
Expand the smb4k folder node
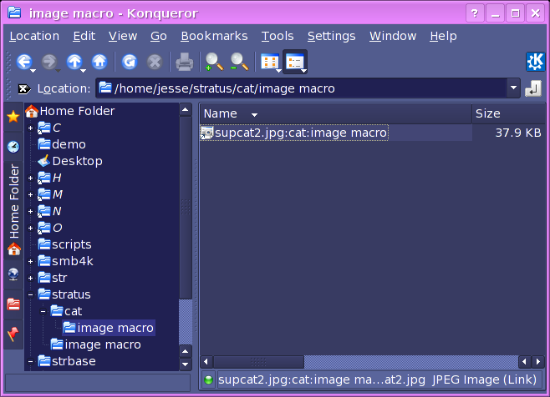tap(31, 262)
